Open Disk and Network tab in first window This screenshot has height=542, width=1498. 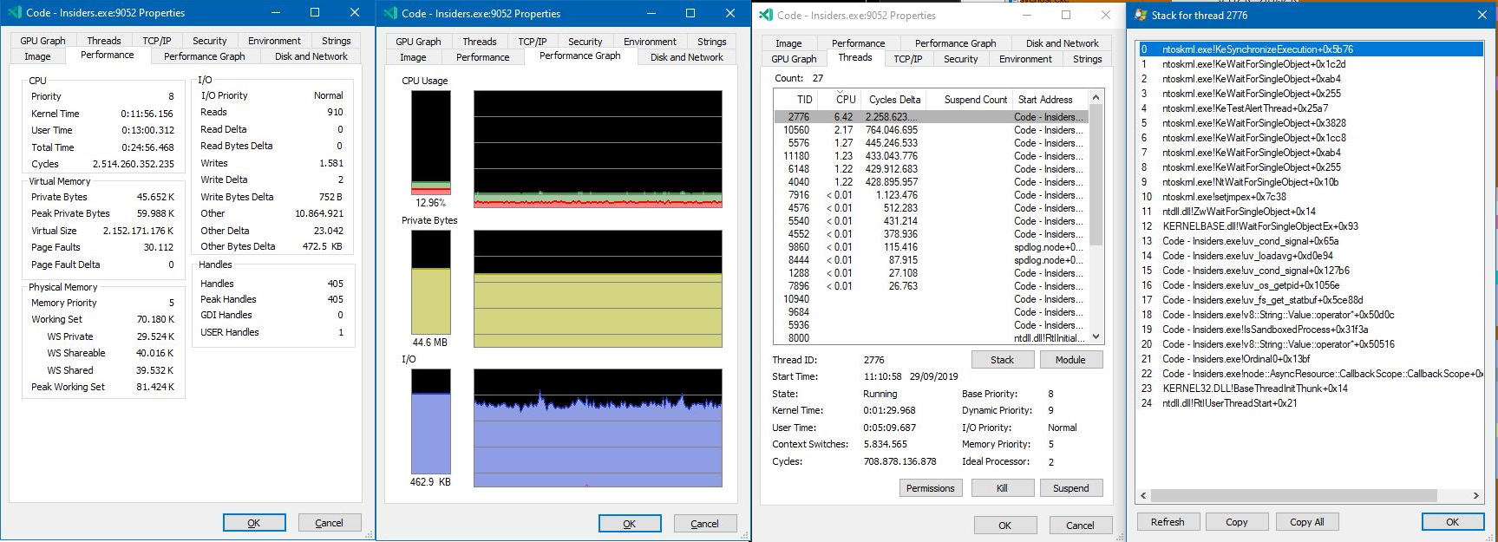[311, 56]
